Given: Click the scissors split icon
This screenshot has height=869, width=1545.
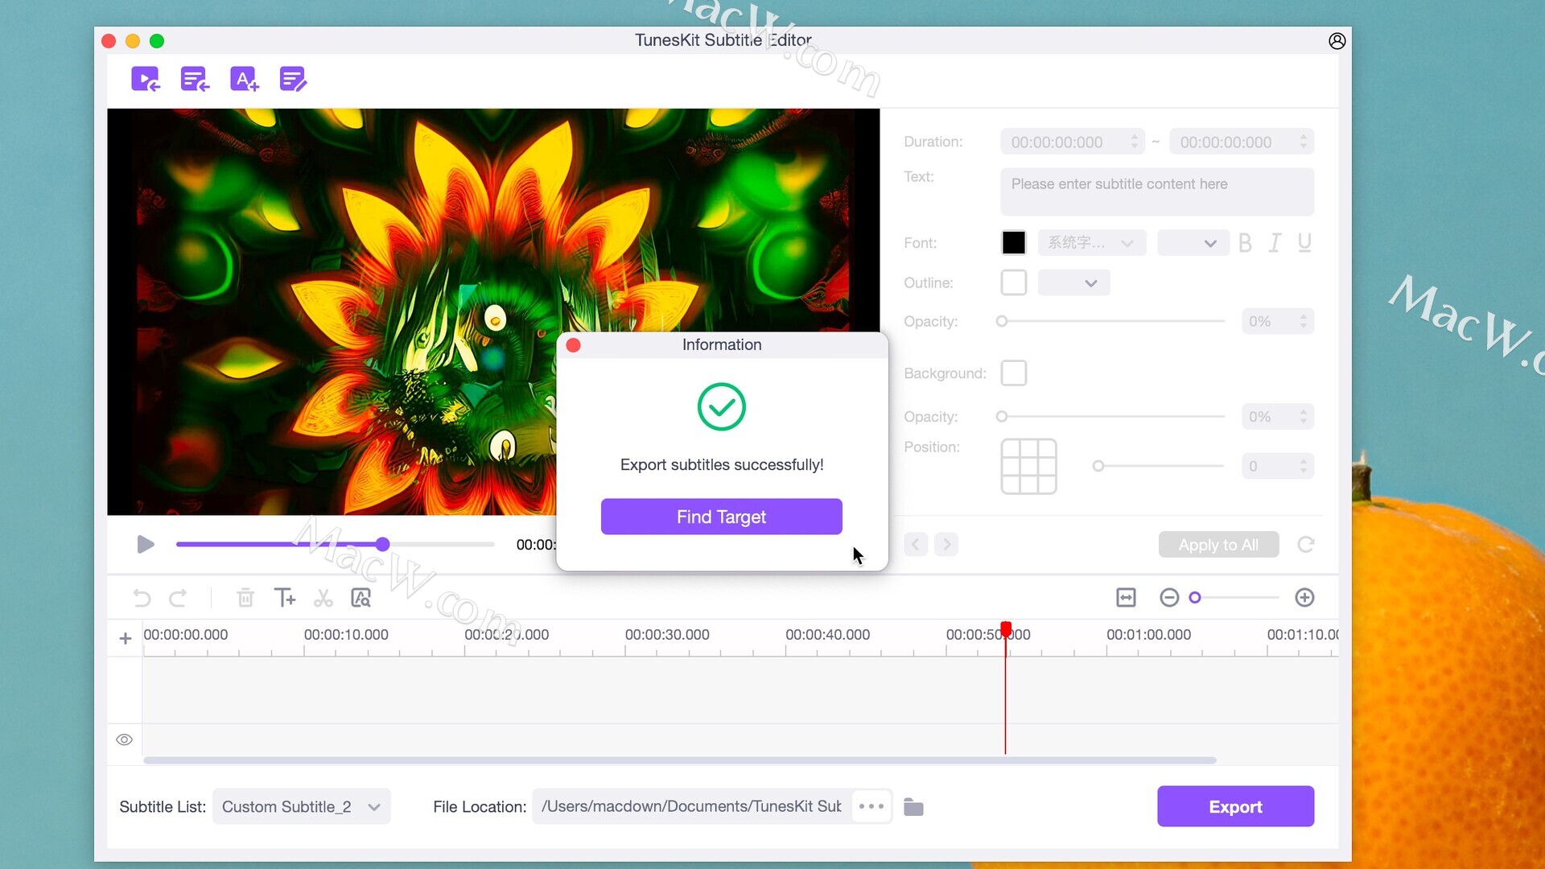Looking at the screenshot, I should [323, 598].
